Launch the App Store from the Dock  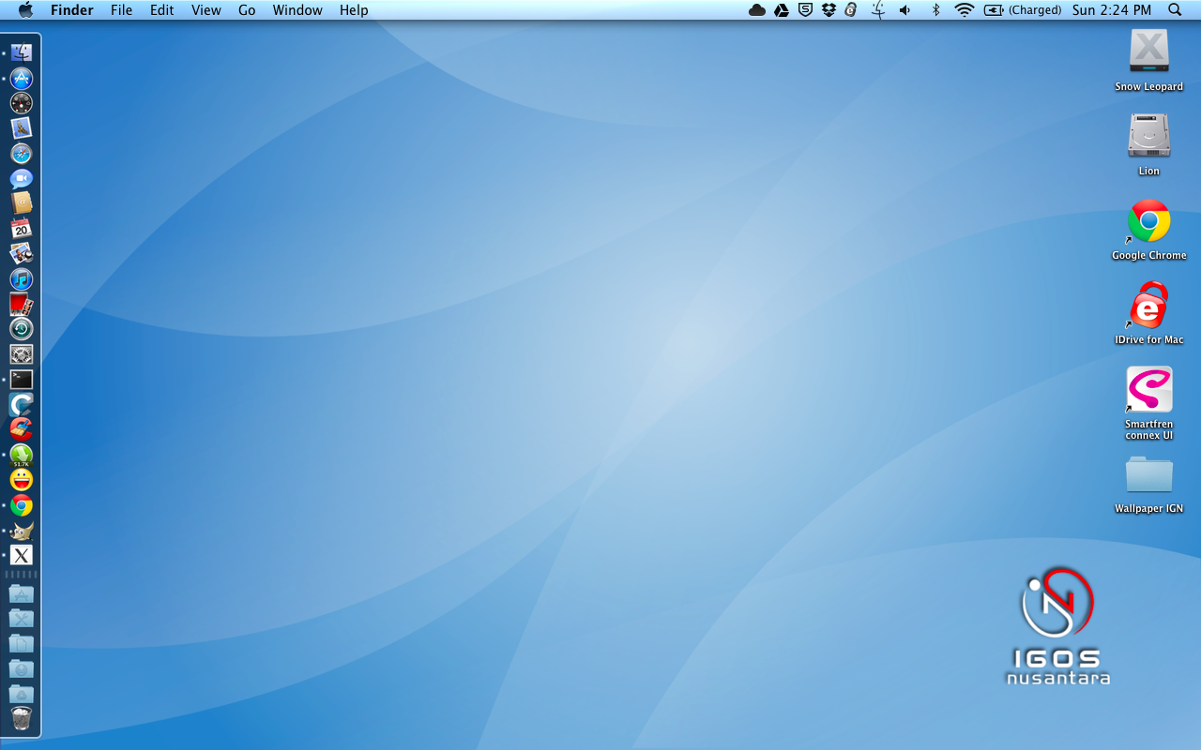pos(22,79)
